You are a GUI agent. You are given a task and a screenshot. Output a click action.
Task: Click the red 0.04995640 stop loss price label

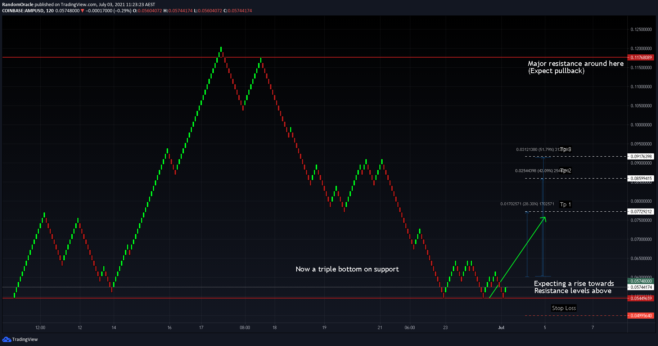coord(641,315)
